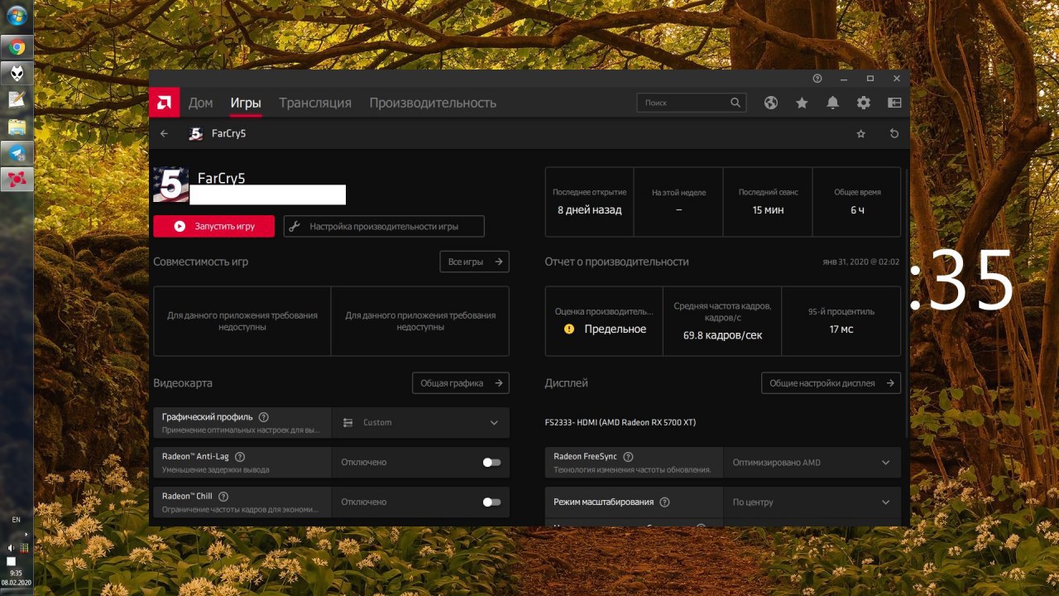Open the notifications bell
The height and width of the screenshot is (596, 1059).
pyautogui.click(x=833, y=103)
